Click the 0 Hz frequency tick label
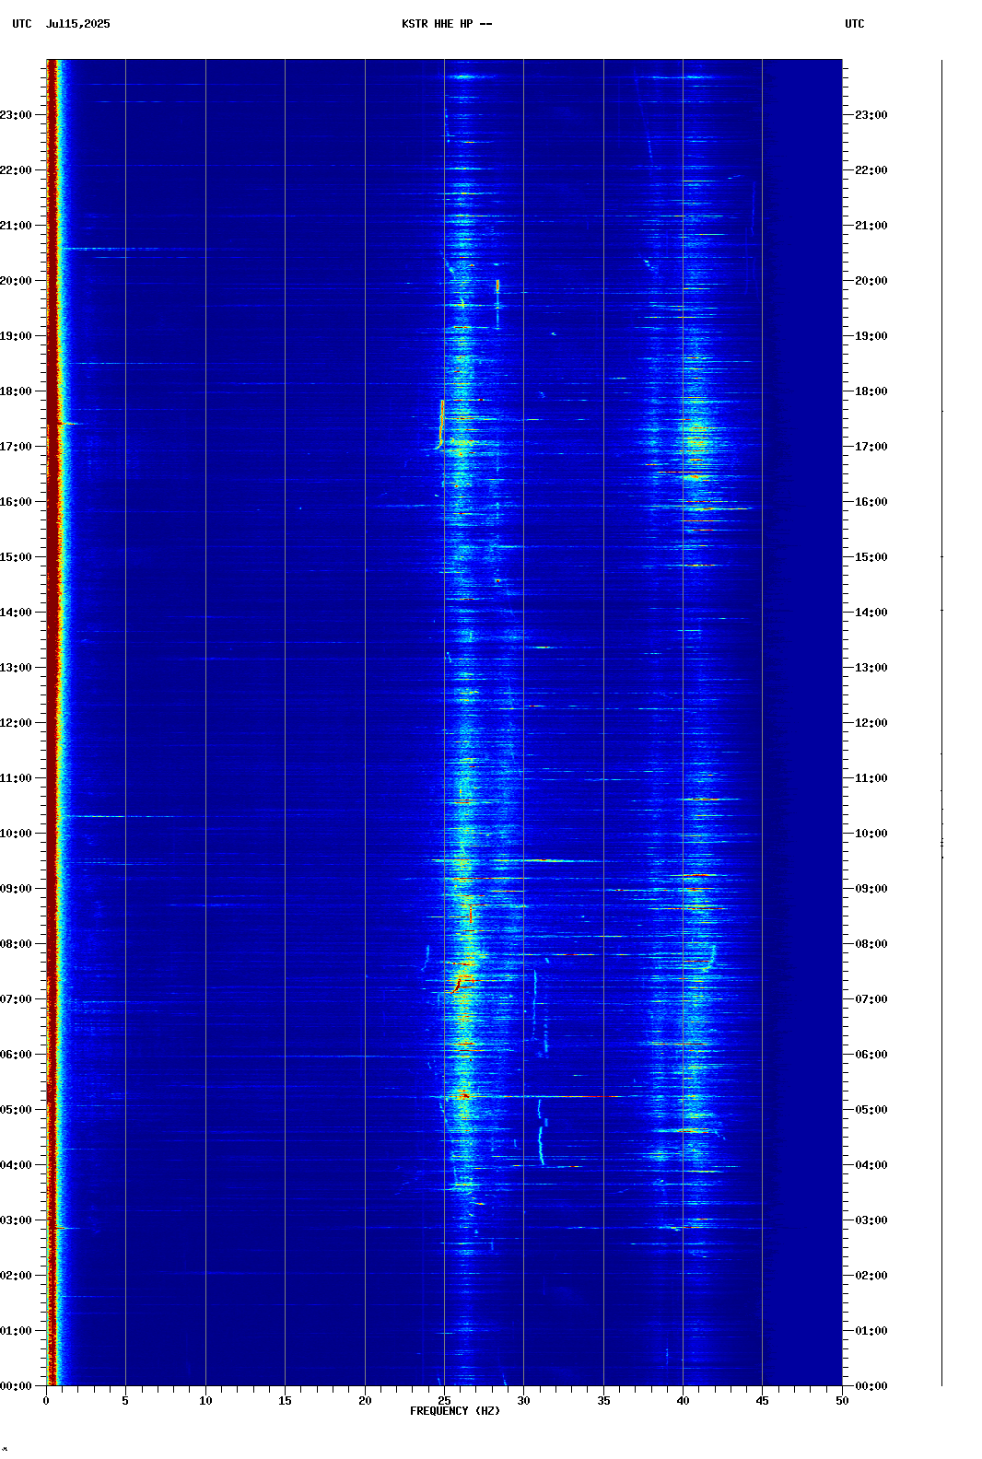This screenshot has height=1459, width=982. point(46,1401)
